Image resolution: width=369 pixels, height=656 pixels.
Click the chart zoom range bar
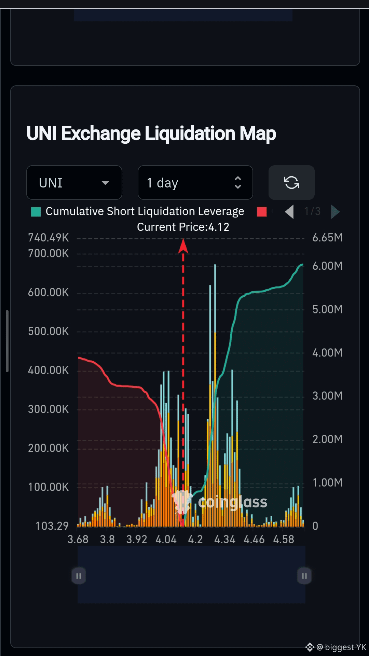(191, 574)
